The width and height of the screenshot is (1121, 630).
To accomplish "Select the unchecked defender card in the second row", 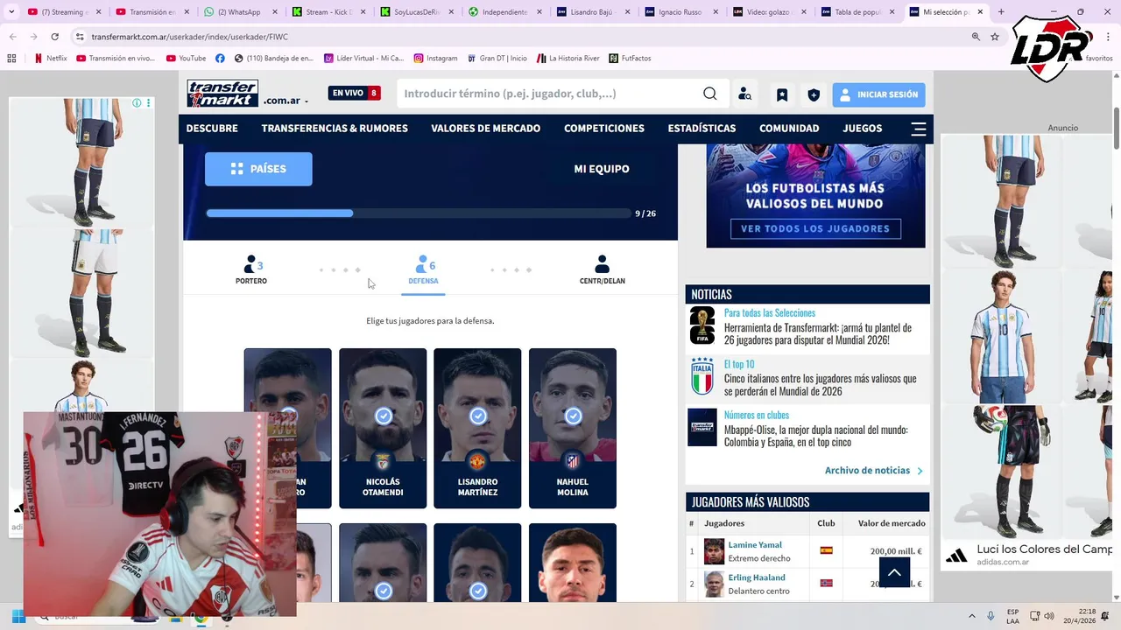I will click(573, 563).
